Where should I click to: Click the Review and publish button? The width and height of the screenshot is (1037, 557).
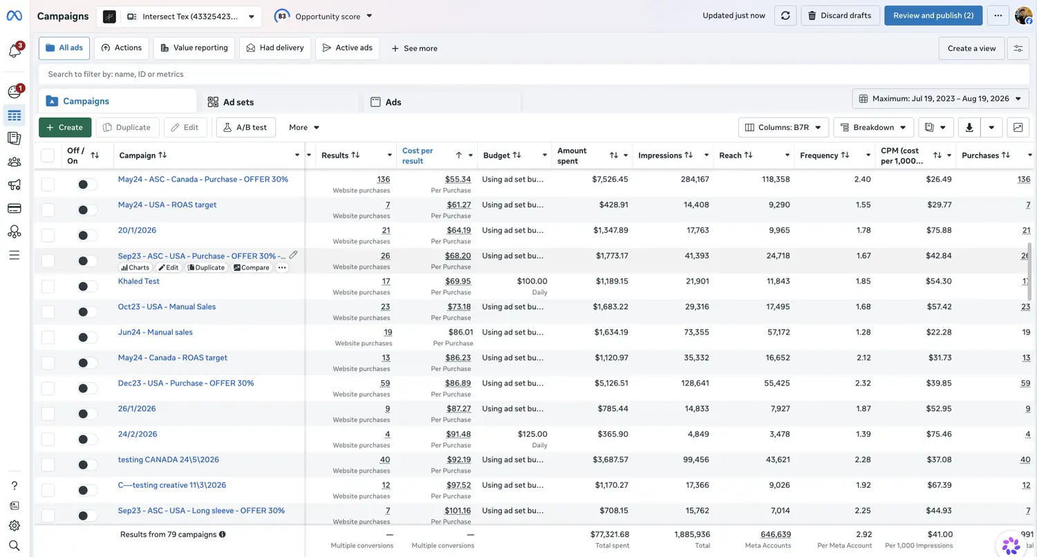click(933, 16)
